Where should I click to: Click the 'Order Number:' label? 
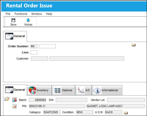tap(19, 46)
